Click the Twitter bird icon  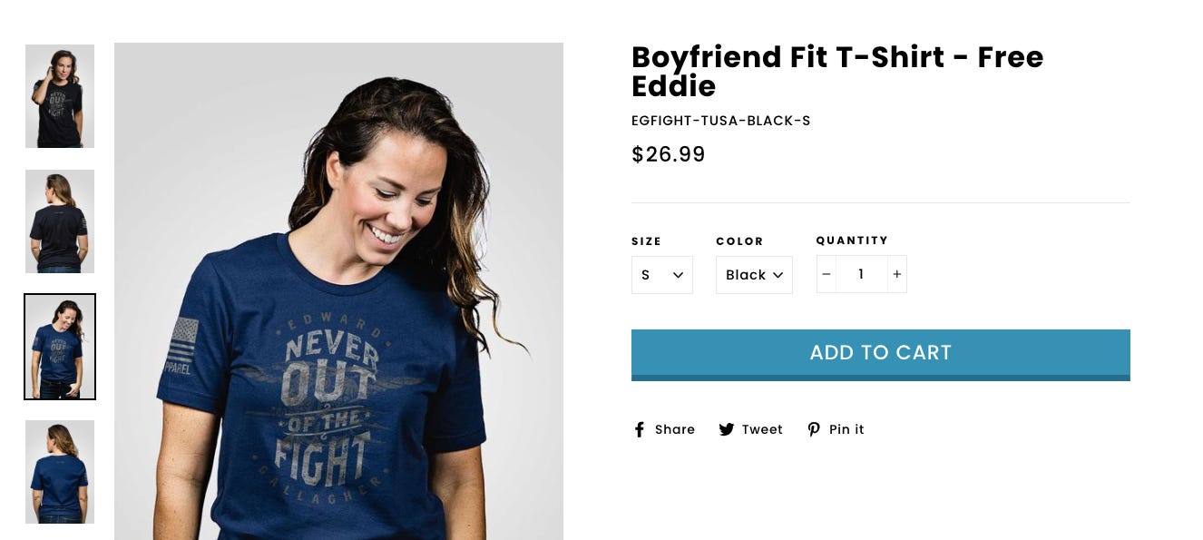727,429
